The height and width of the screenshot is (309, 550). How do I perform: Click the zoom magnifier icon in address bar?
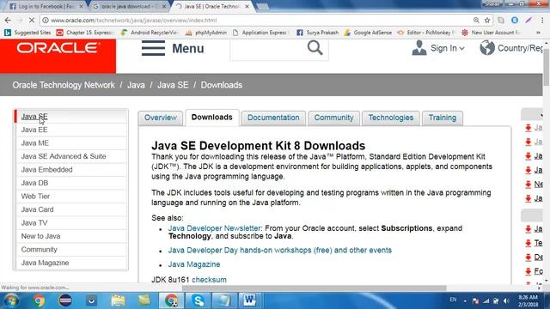[476, 21]
